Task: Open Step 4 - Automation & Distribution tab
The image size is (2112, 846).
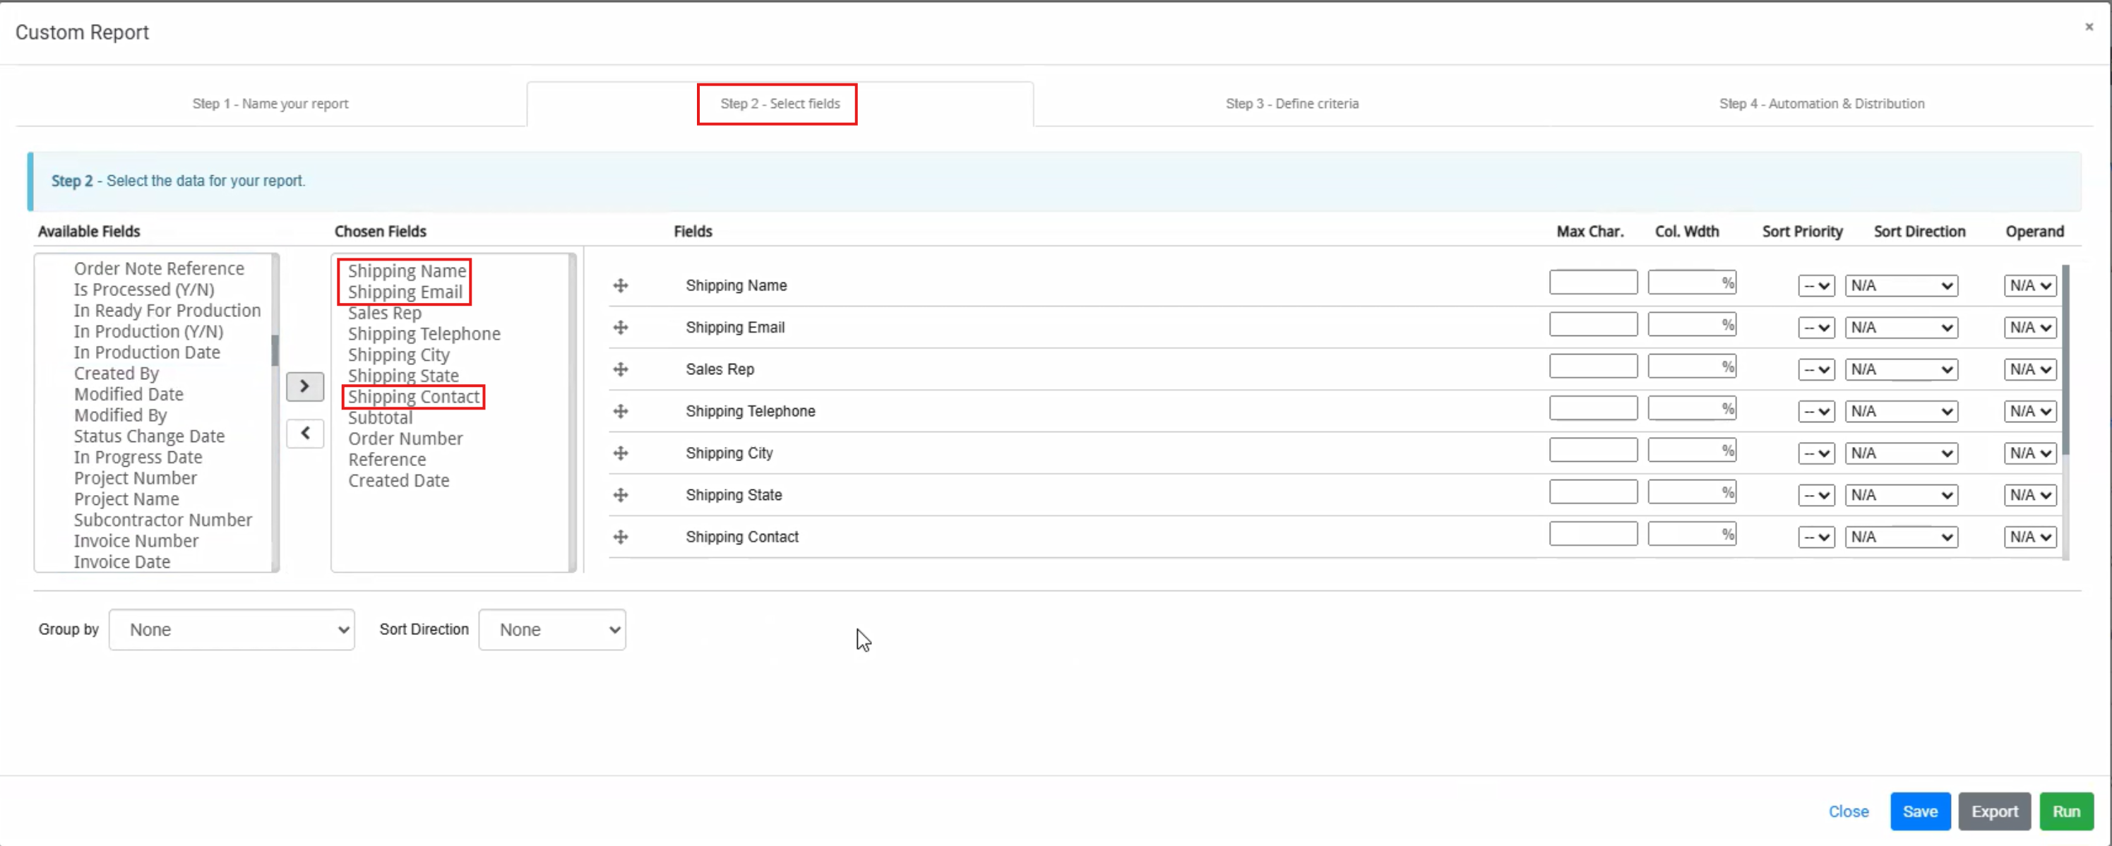Action: 1821,103
